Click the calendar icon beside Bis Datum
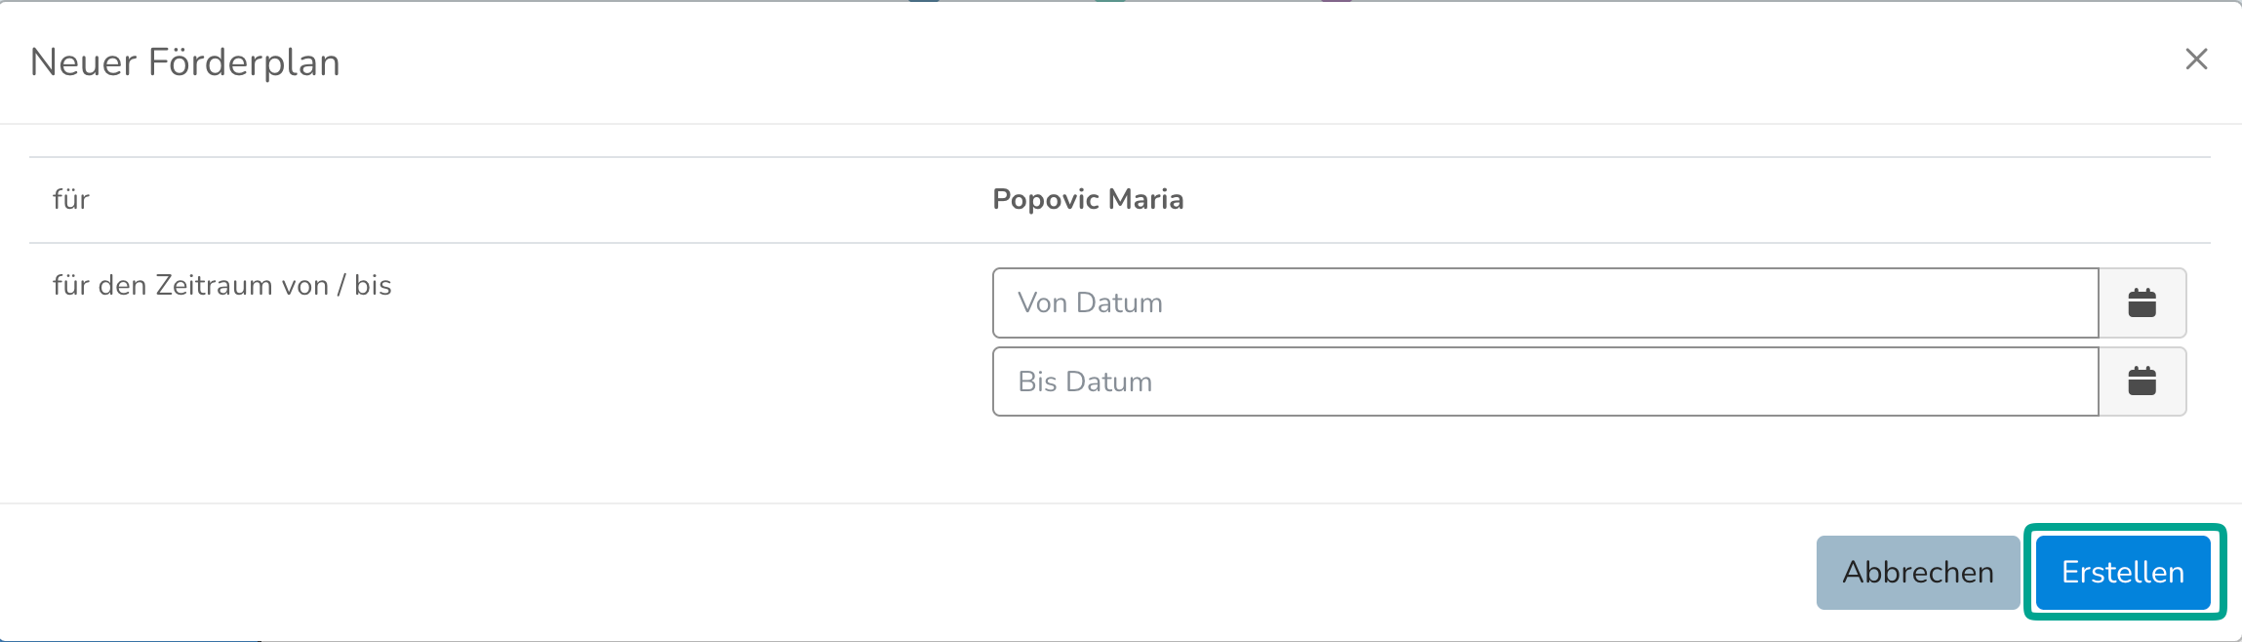This screenshot has height=642, width=2242. [x=2142, y=381]
